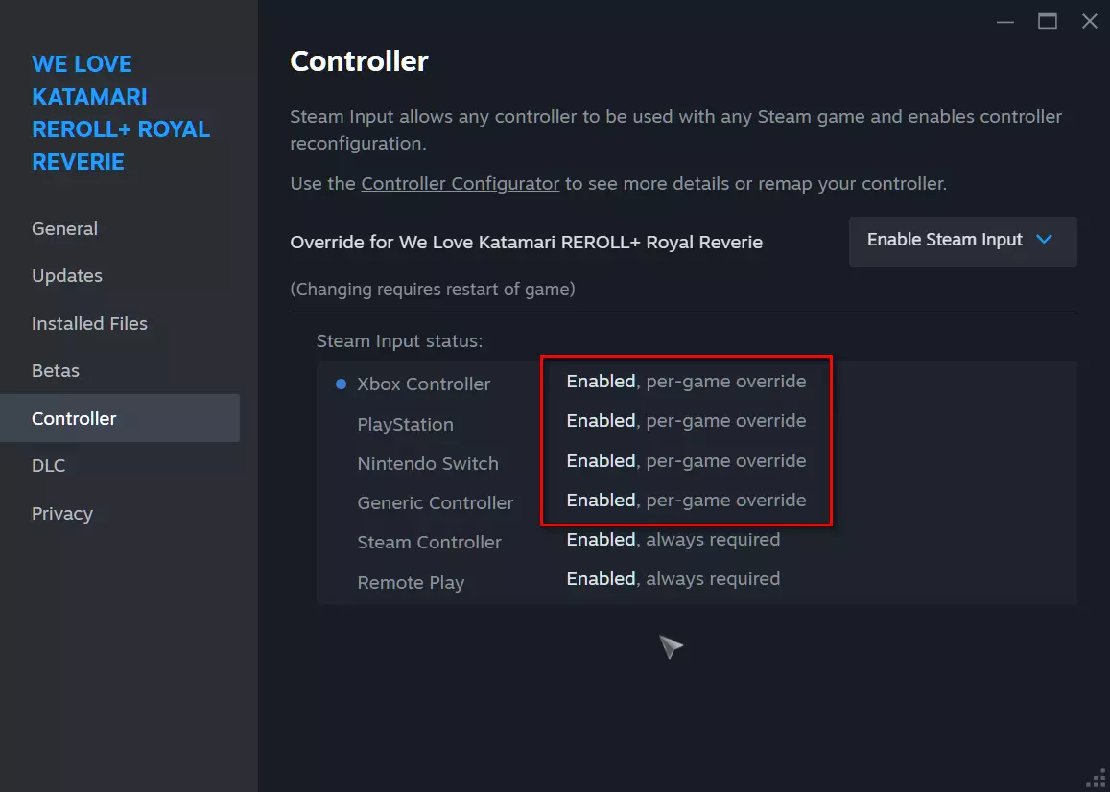Open the Controller Configurator link
The image size is (1110, 792).
coord(460,184)
